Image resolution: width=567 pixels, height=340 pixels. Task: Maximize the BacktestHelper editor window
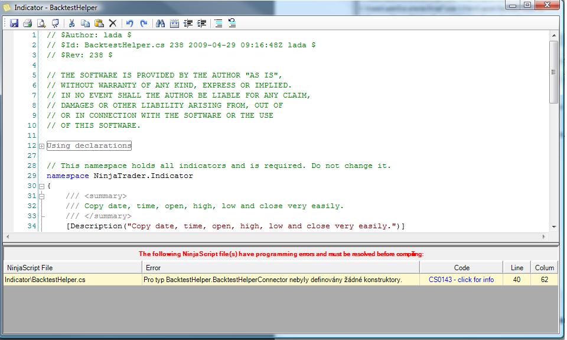tap(527, 5)
